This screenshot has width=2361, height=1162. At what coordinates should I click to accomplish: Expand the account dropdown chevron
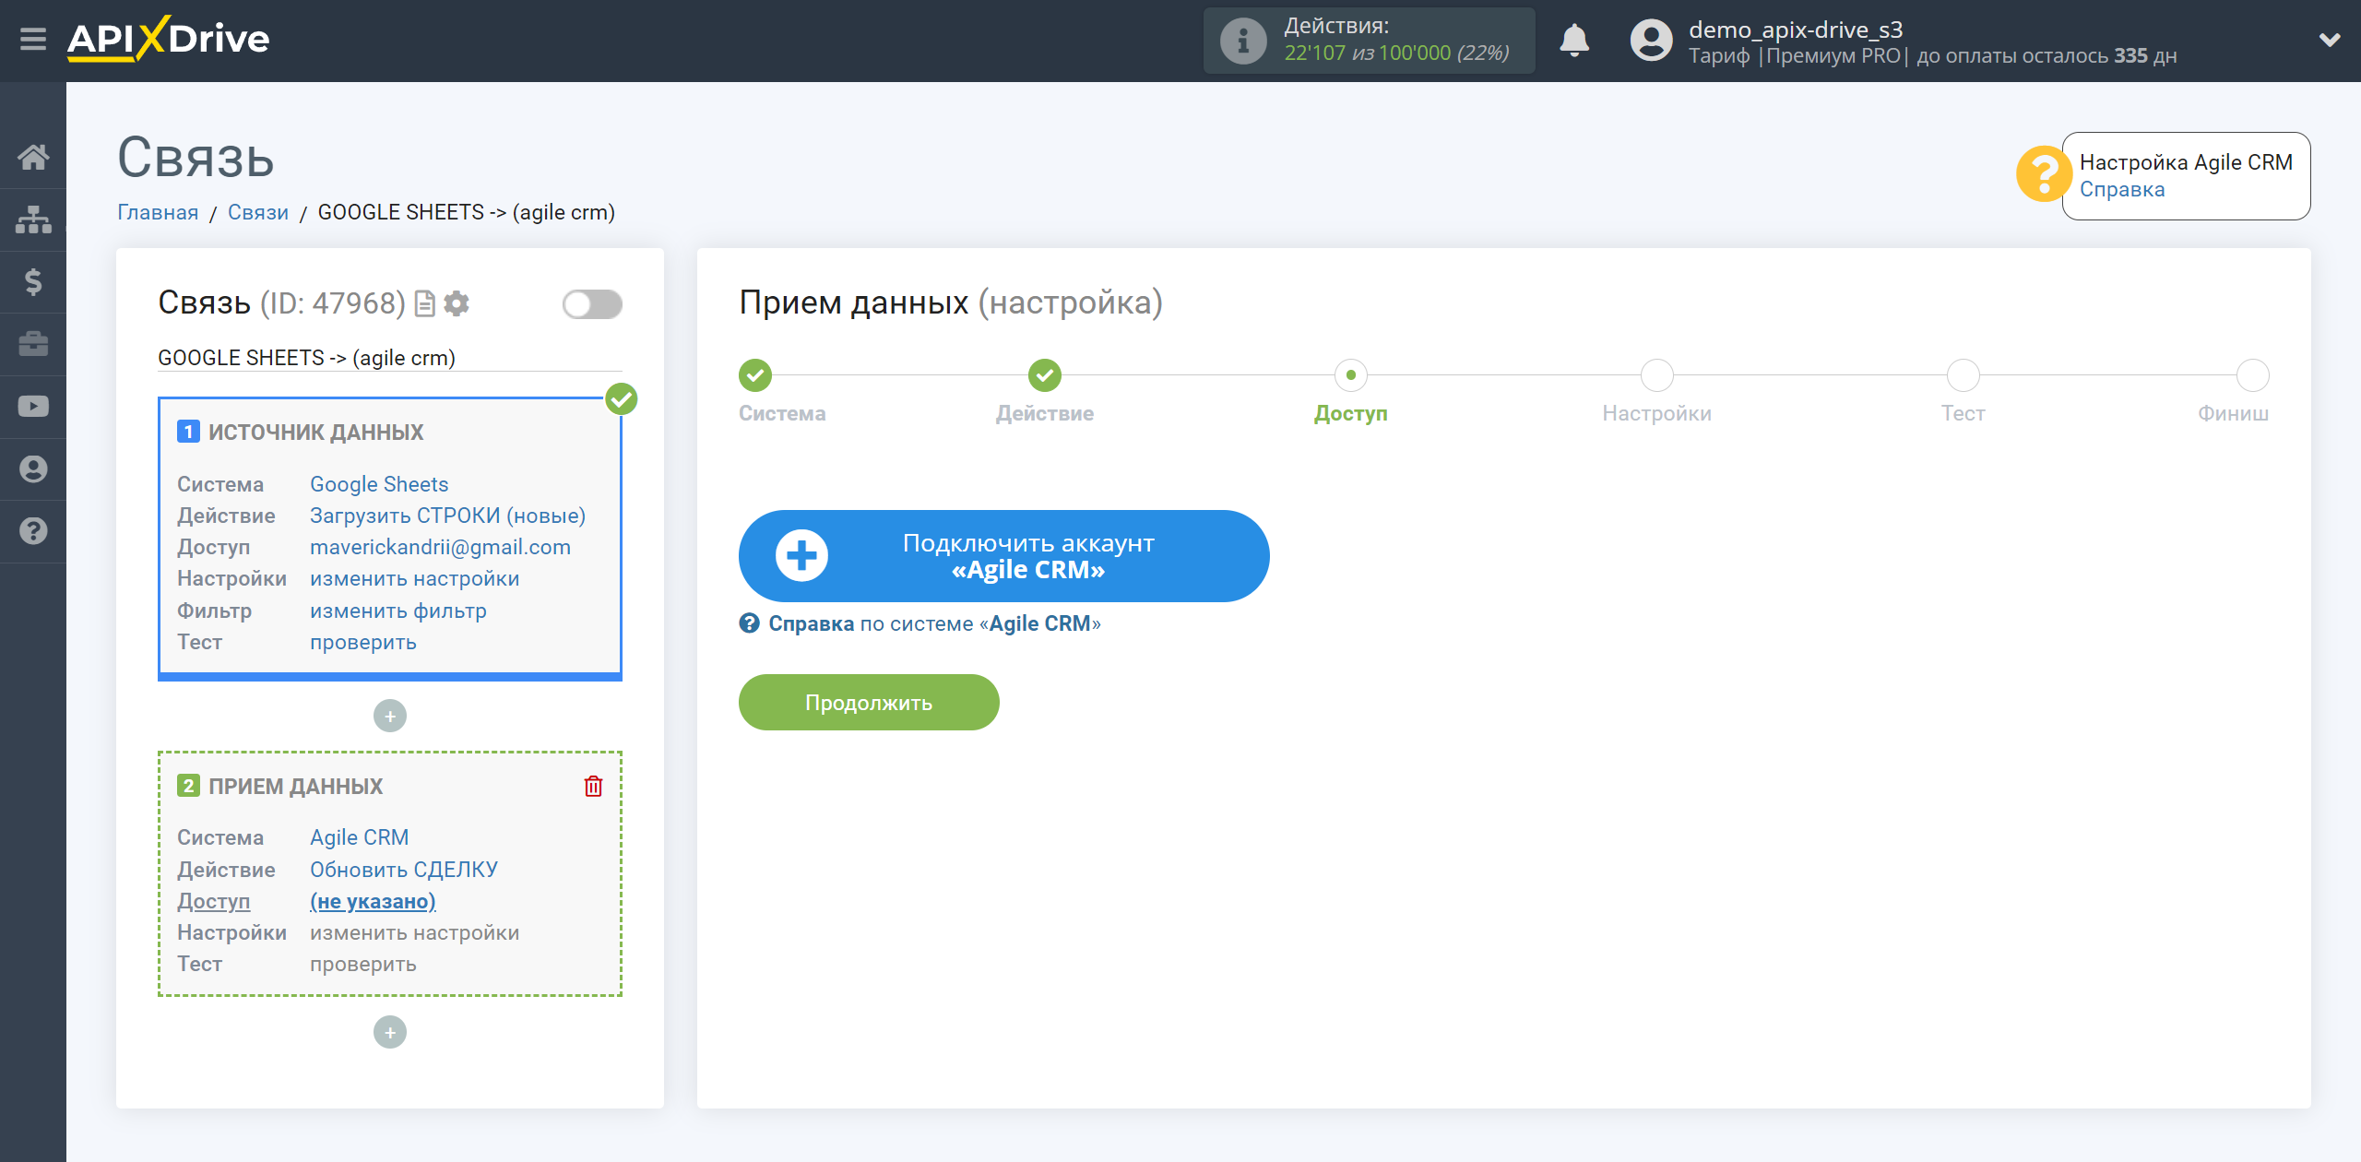click(x=2330, y=40)
